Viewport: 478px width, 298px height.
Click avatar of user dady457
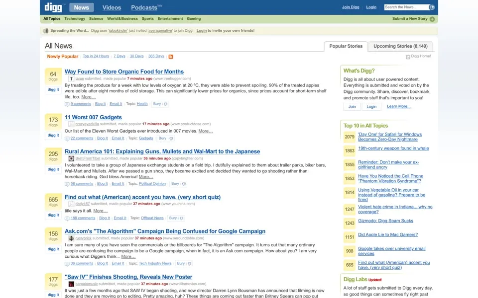71,204
